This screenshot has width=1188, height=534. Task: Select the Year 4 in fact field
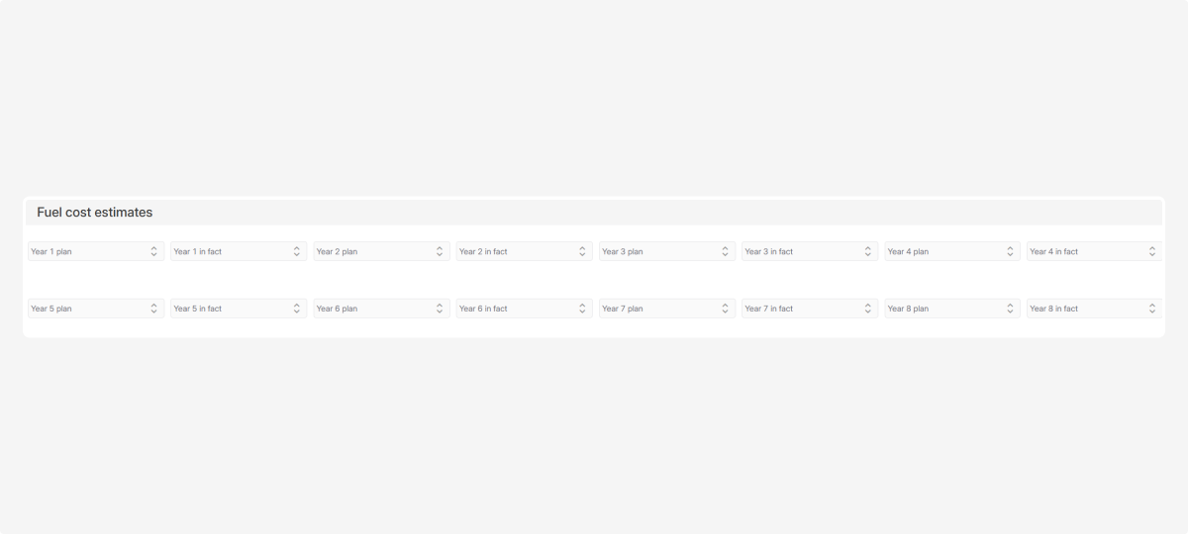(1094, 251)
